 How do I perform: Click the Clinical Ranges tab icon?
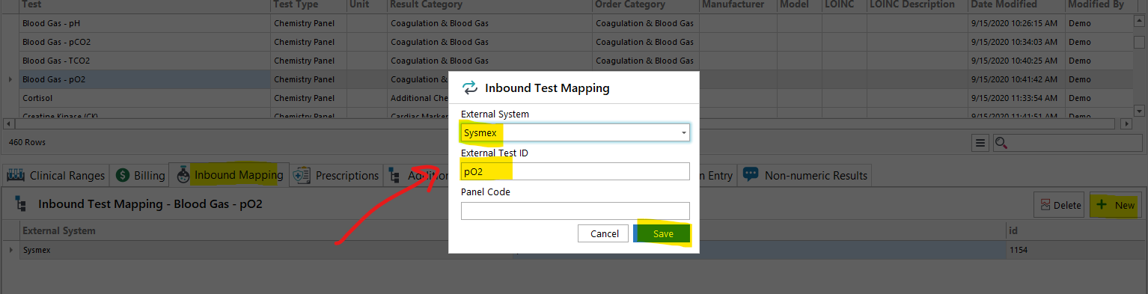pos(16,175)
